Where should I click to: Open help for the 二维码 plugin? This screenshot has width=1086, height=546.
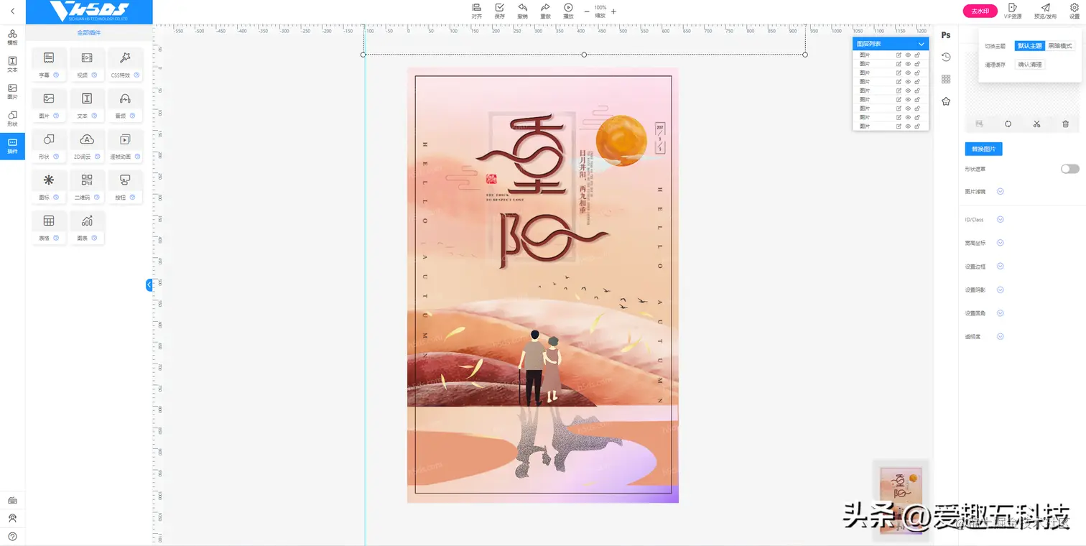[x=96, y=197]
